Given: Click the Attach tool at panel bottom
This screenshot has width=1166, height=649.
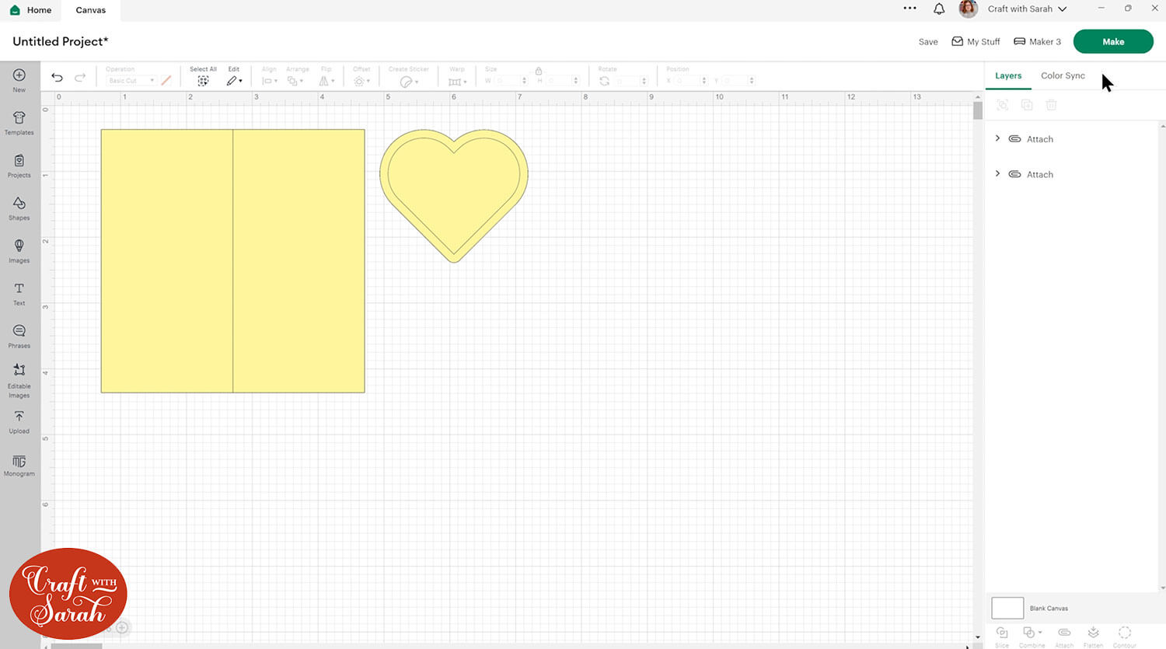Looking at the screenshot, I should (1064, 633).
